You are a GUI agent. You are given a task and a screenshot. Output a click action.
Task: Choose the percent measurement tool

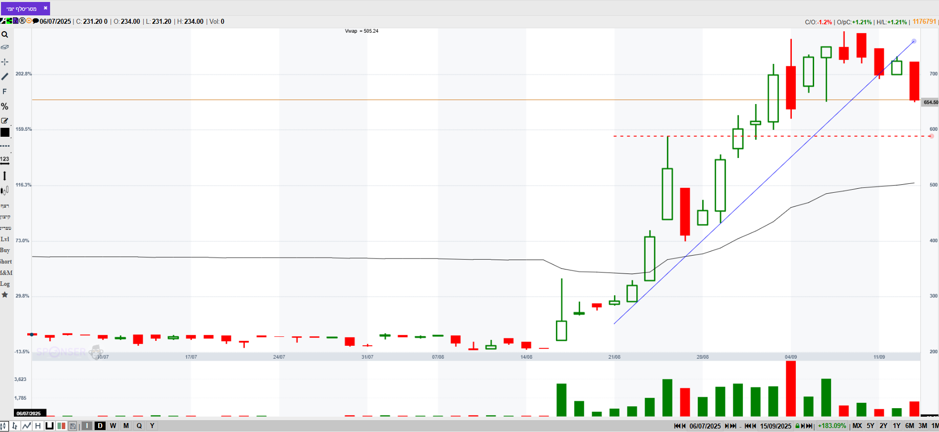pyautogui.click(x=4, y=107)
